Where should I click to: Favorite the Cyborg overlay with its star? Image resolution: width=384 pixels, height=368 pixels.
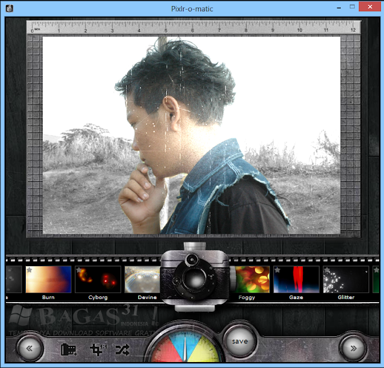click(79, 270)
